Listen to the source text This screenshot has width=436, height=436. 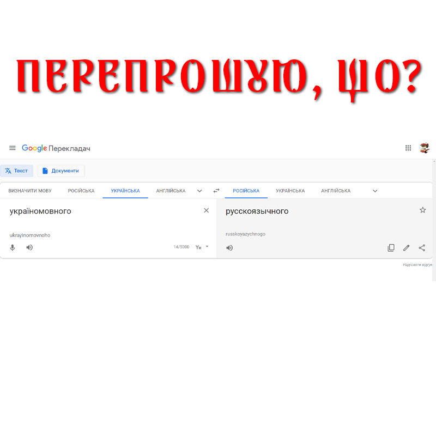[29, 247]
